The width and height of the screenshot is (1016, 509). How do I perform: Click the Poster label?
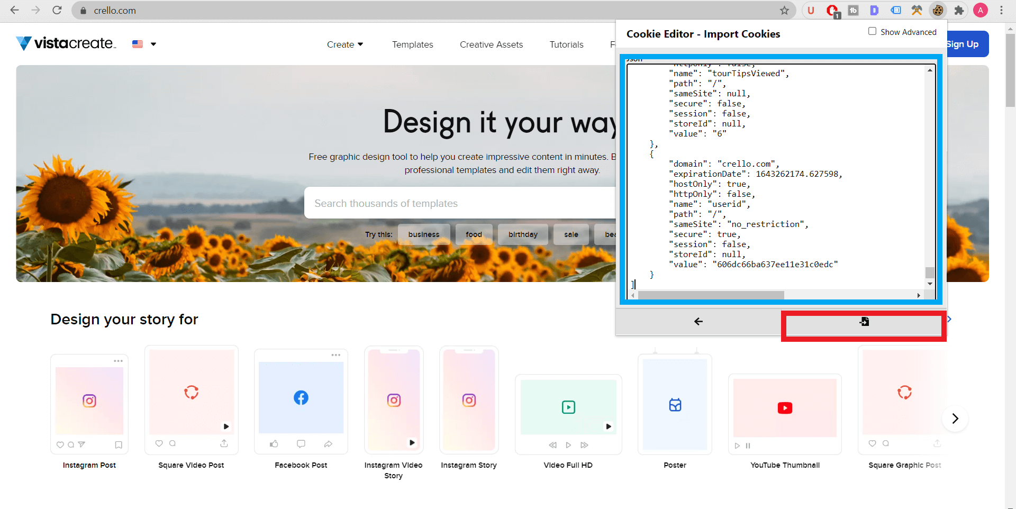click(x=675, y=465)
